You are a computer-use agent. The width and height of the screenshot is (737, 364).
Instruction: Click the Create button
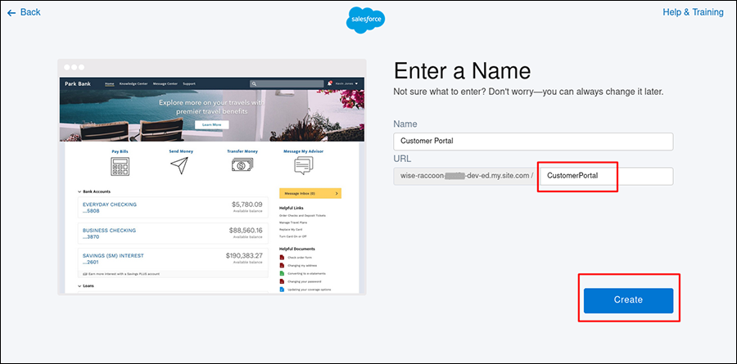tap(628, 300)
